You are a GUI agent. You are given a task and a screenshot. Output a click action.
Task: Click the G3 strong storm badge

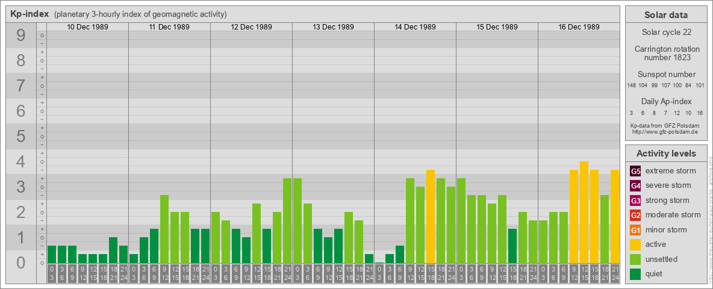(635, 200)
